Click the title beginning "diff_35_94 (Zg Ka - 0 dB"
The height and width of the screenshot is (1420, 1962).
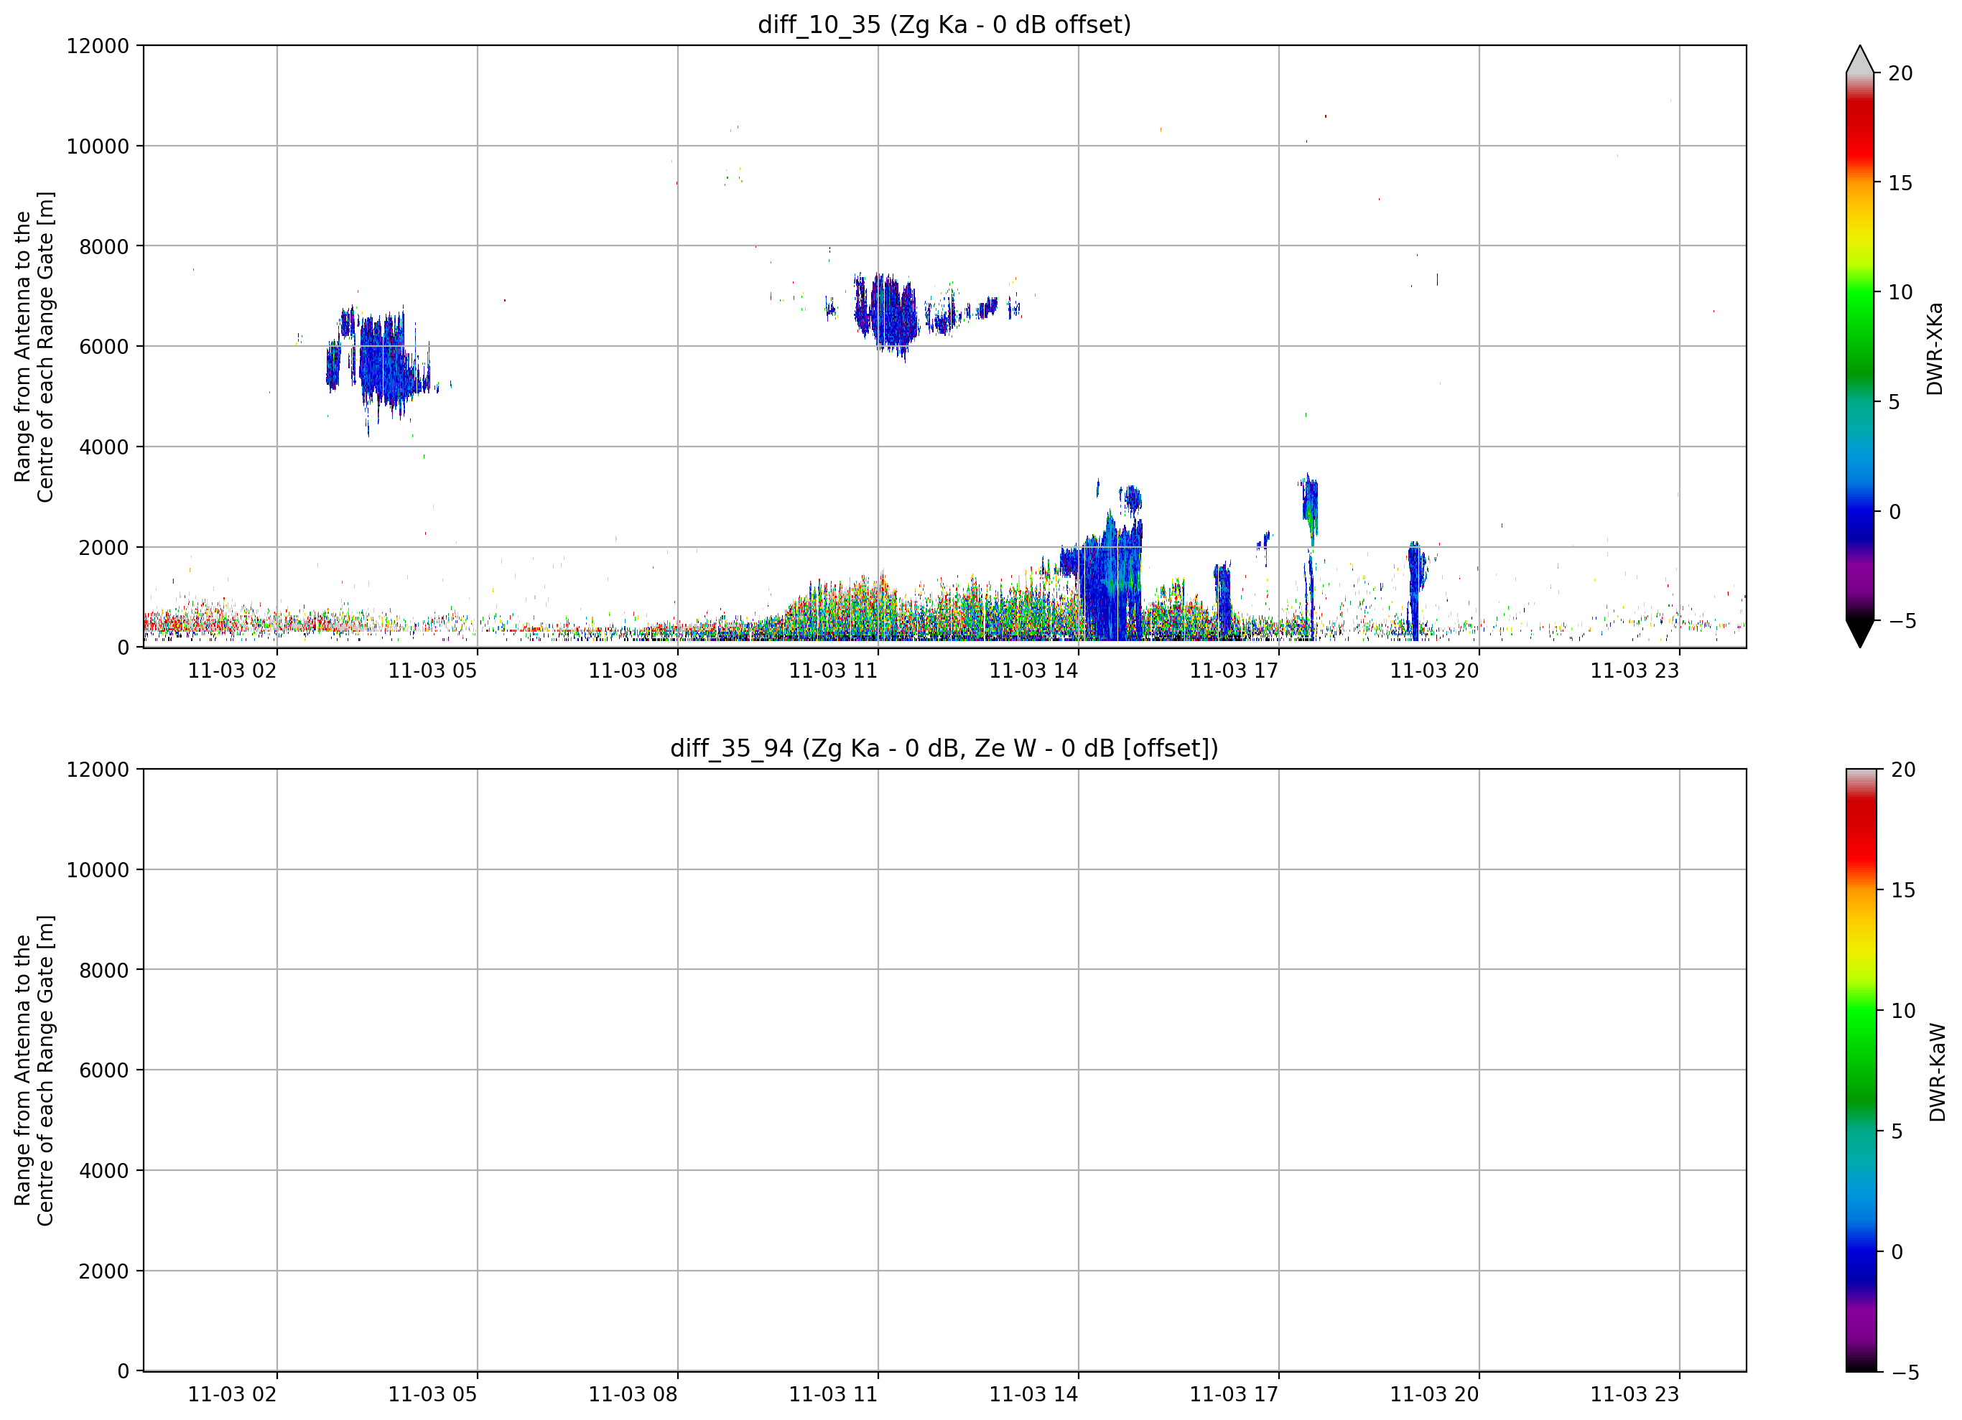click(x=944, y=748)
